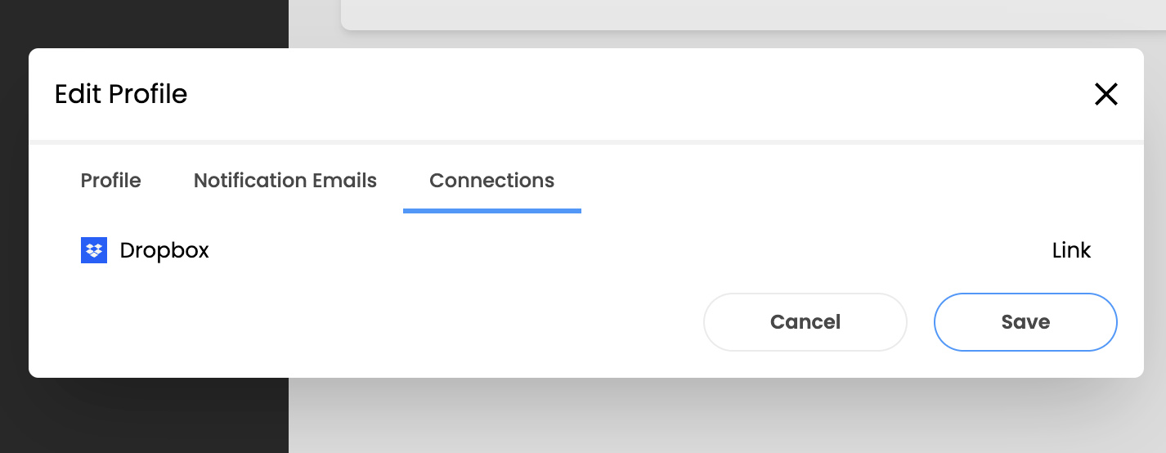This screenshot has height=453, width=1166.
Task: Close the Edit Profile dialog
Action: (1105, 95)
